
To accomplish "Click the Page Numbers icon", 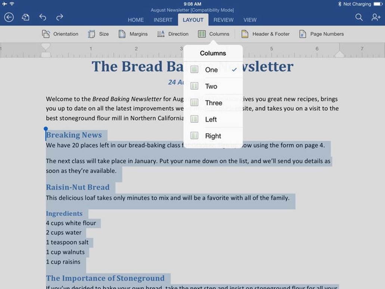I will [x=302, y=34].
